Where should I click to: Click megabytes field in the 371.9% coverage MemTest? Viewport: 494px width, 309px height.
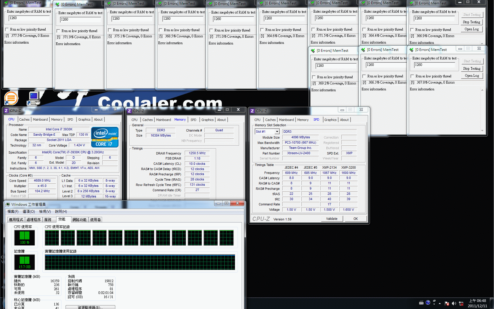[80, 20]
